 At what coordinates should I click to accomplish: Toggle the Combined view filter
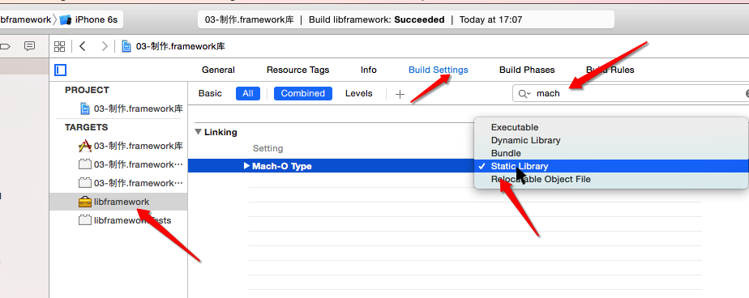[x=303, y=94]
